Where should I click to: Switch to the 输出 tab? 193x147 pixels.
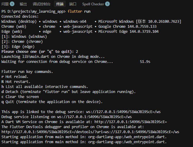[23, 4]
